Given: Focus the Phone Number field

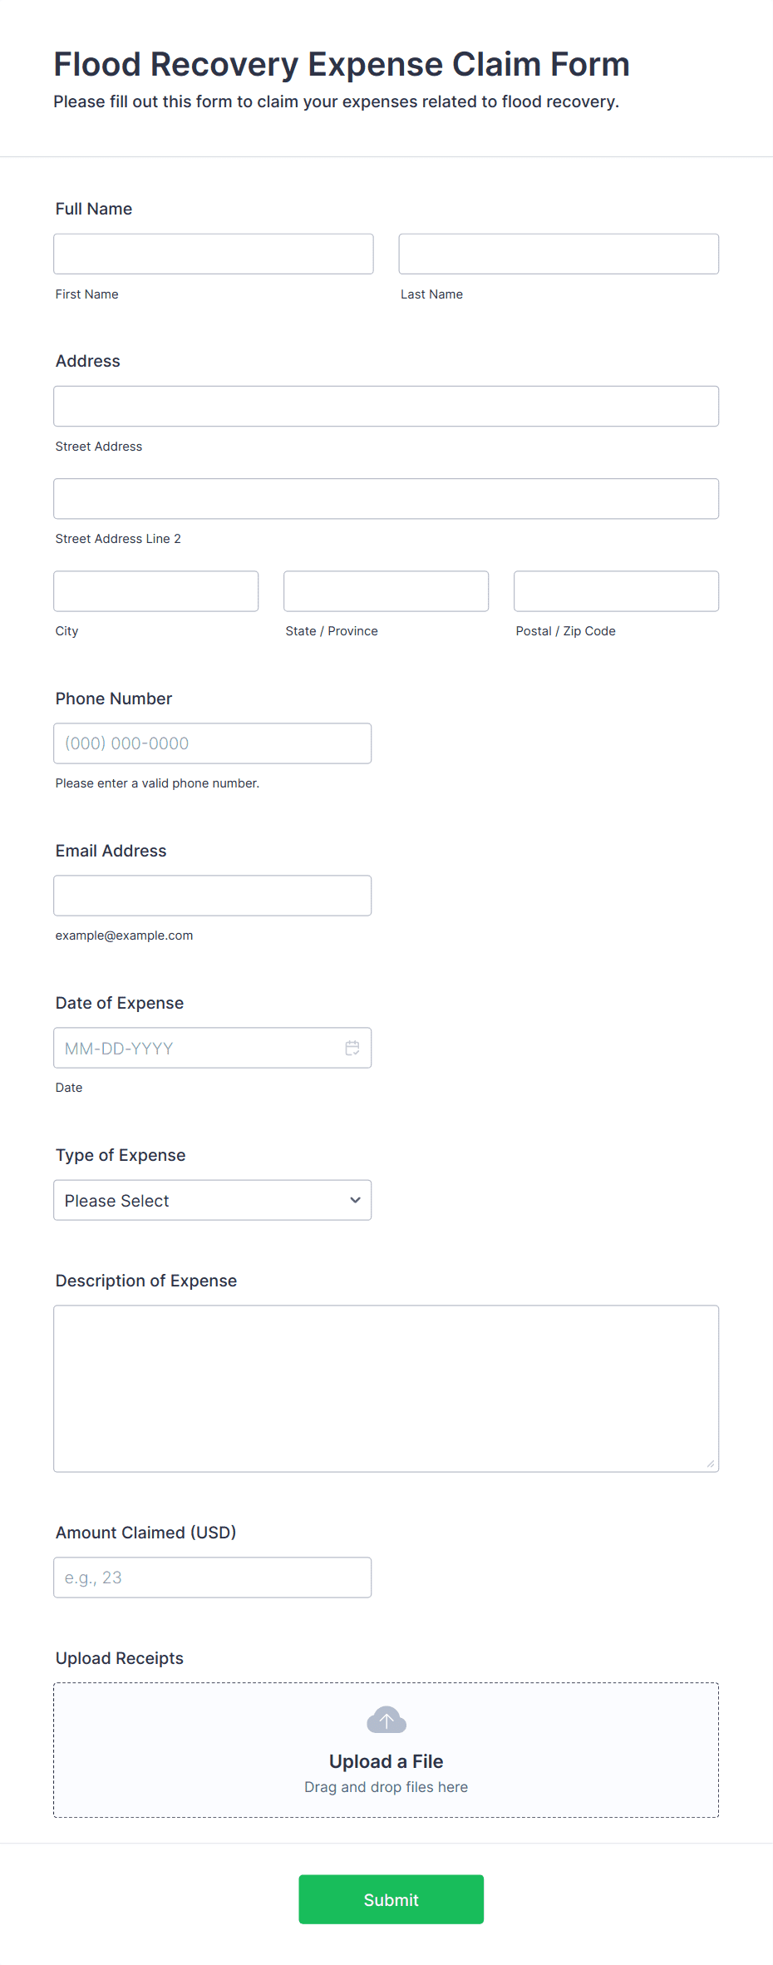Looking at the screenshot, I should pyautogui.click(x=213, y=743).
